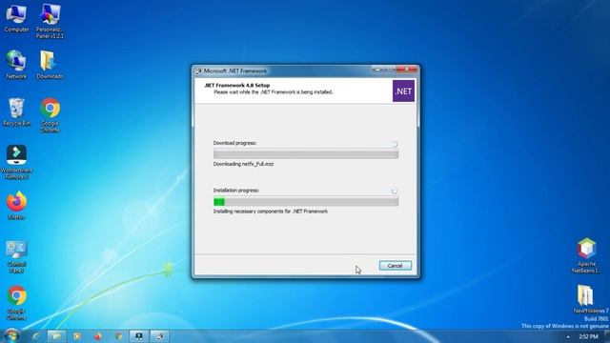The height and width of the screenshot is (343, 610).
Task: Open the Windows Start menu
Action: (11, 336)
